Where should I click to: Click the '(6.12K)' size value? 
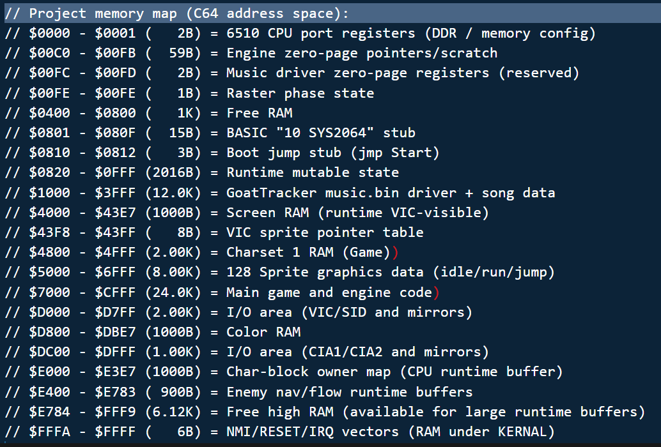pyautogui.click(x=173, y=412)
